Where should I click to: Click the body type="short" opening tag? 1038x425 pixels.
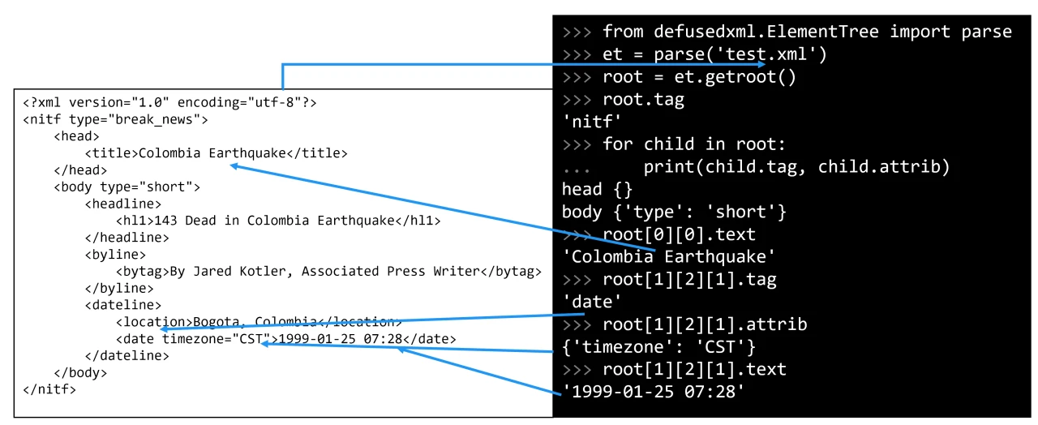click(127, 187)
